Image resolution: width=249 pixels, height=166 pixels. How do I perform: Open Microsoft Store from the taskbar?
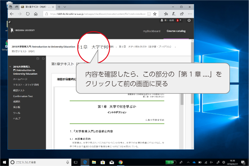click(x=103, y=162)
